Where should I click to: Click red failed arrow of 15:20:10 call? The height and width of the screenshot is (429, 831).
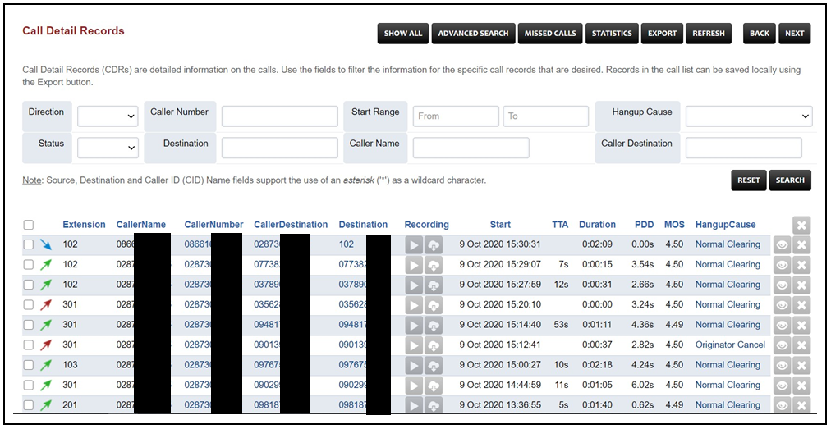47,304
